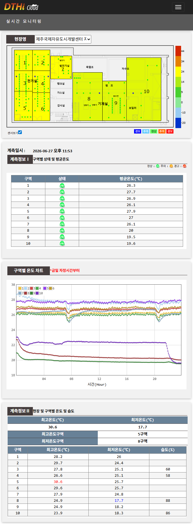Click the DTHi Cloud logo
193x524 pixels.
(x=21, y=7)
